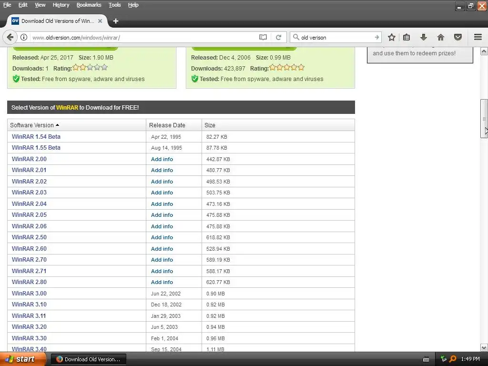The width and height of the screenshot is (488, 366).
Task: Reload the page with the refresh icon
Action: click(278, 37)
